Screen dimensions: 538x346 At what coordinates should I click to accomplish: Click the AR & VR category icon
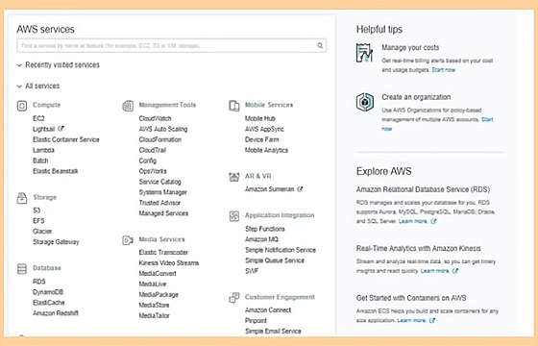[234, 177]
